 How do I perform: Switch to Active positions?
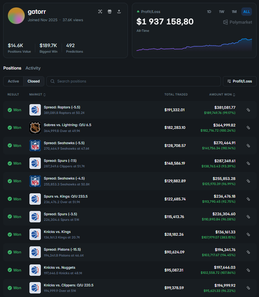coord(13,81)
